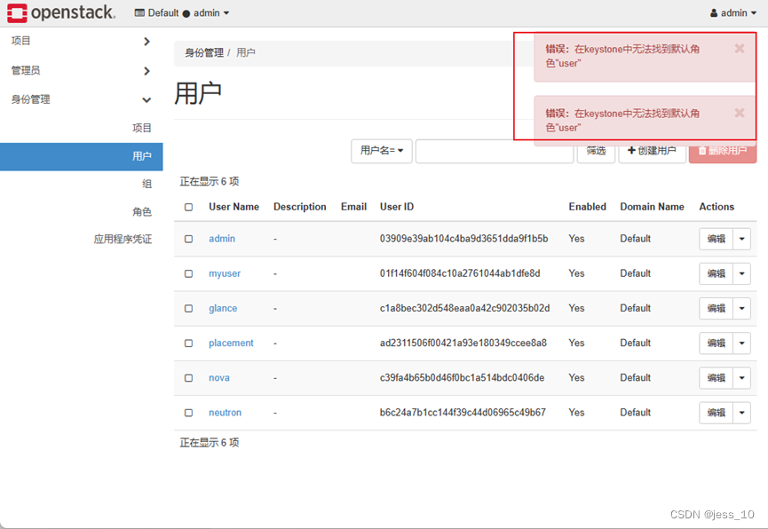Expand the 编辑 actions dropdown for nova
This screenshot has height=529, width=768.
click(740, 377)
